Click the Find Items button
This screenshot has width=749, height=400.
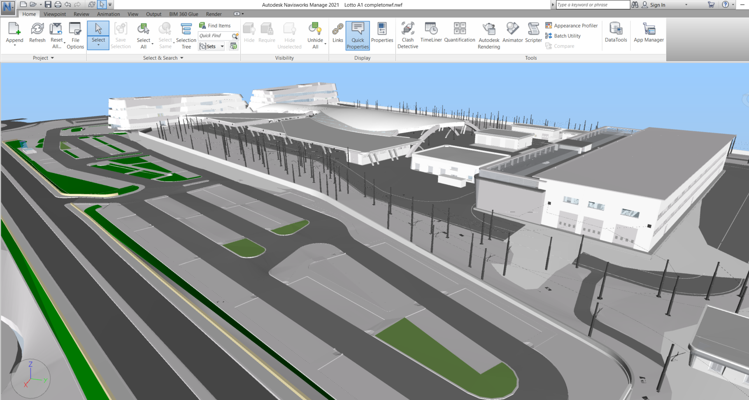click(x=215, y=26)
